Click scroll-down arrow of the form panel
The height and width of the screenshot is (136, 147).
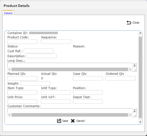[140, 122]
